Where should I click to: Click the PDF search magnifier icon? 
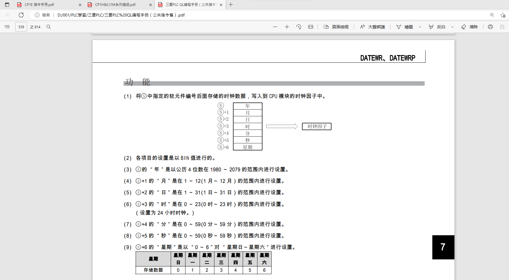pyautogui.click(x=49, y=27)
